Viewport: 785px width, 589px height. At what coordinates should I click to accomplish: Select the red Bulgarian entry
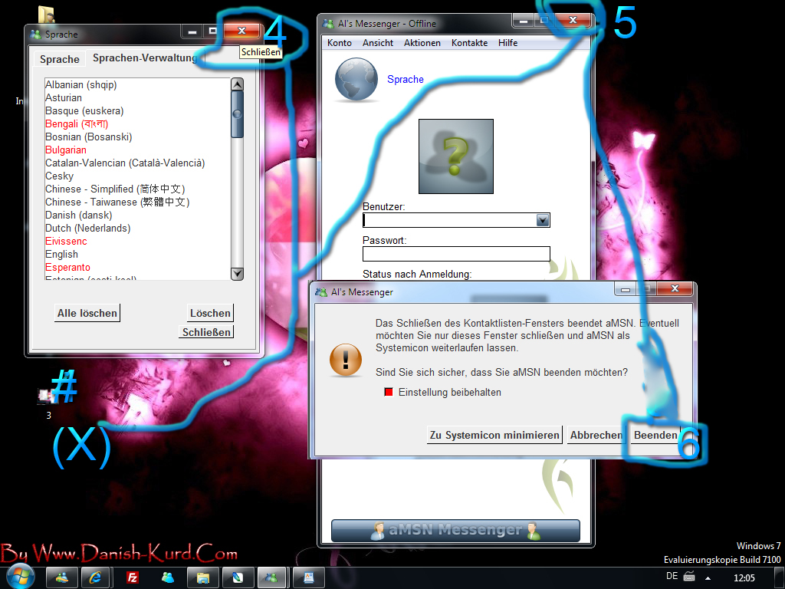tap(66, 150)
